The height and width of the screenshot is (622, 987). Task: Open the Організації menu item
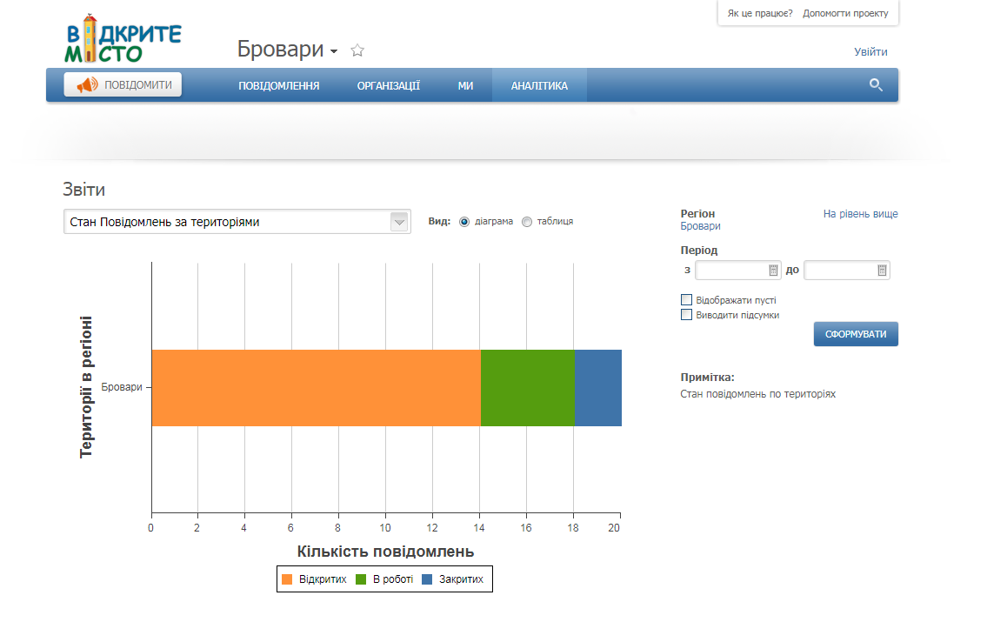(389, 85)
